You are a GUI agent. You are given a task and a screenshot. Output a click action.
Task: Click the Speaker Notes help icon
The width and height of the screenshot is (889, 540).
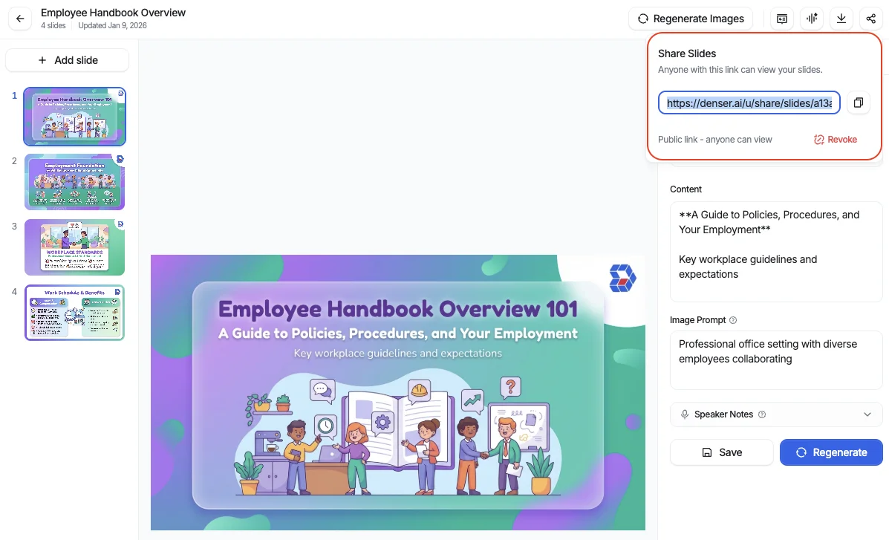762,414
